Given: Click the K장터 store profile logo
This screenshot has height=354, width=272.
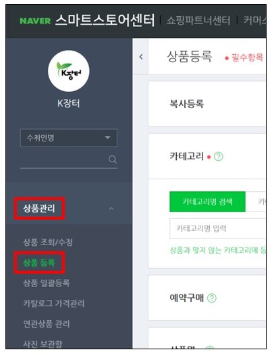Looking at the screenshot, I should [69, 71].
